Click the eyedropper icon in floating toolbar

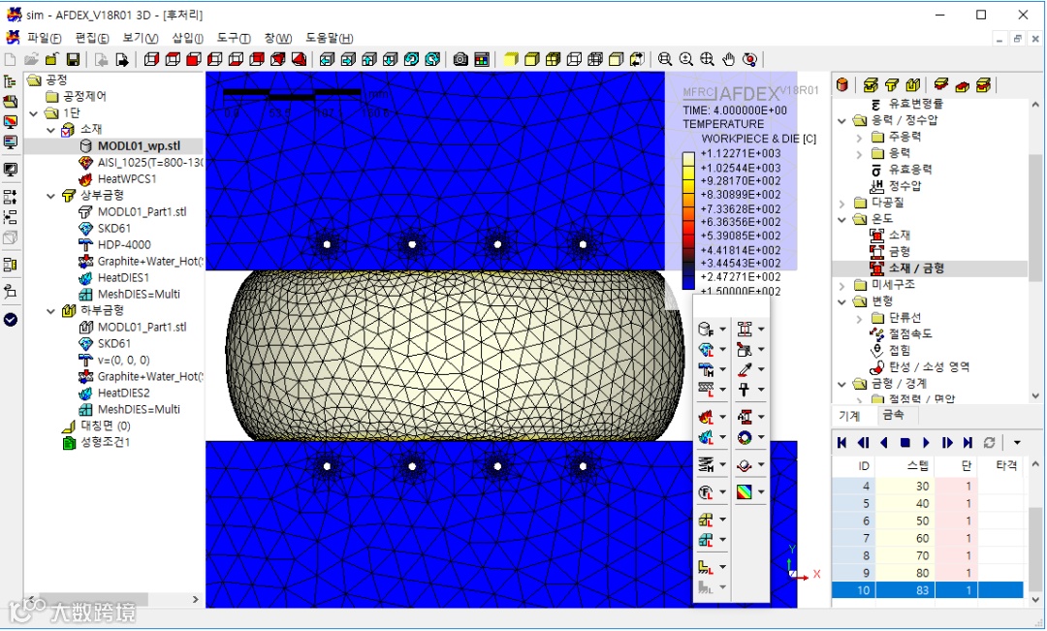[745, 369]
